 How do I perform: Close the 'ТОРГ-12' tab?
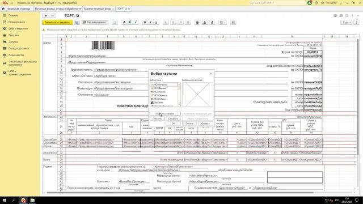[129, 9]
